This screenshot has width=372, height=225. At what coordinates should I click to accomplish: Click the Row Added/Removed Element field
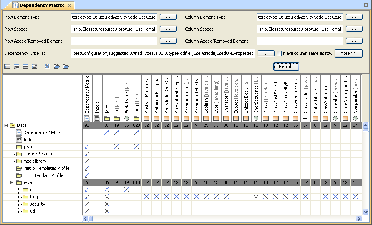tap(114, 41)
